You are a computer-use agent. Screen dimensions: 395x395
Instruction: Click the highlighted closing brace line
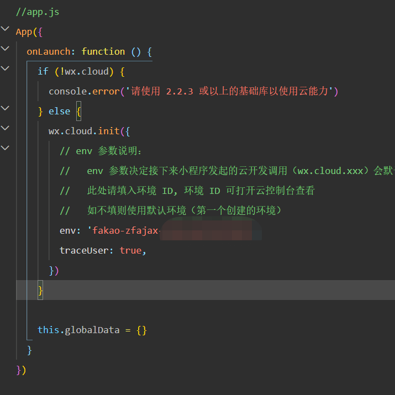[40, 290]
